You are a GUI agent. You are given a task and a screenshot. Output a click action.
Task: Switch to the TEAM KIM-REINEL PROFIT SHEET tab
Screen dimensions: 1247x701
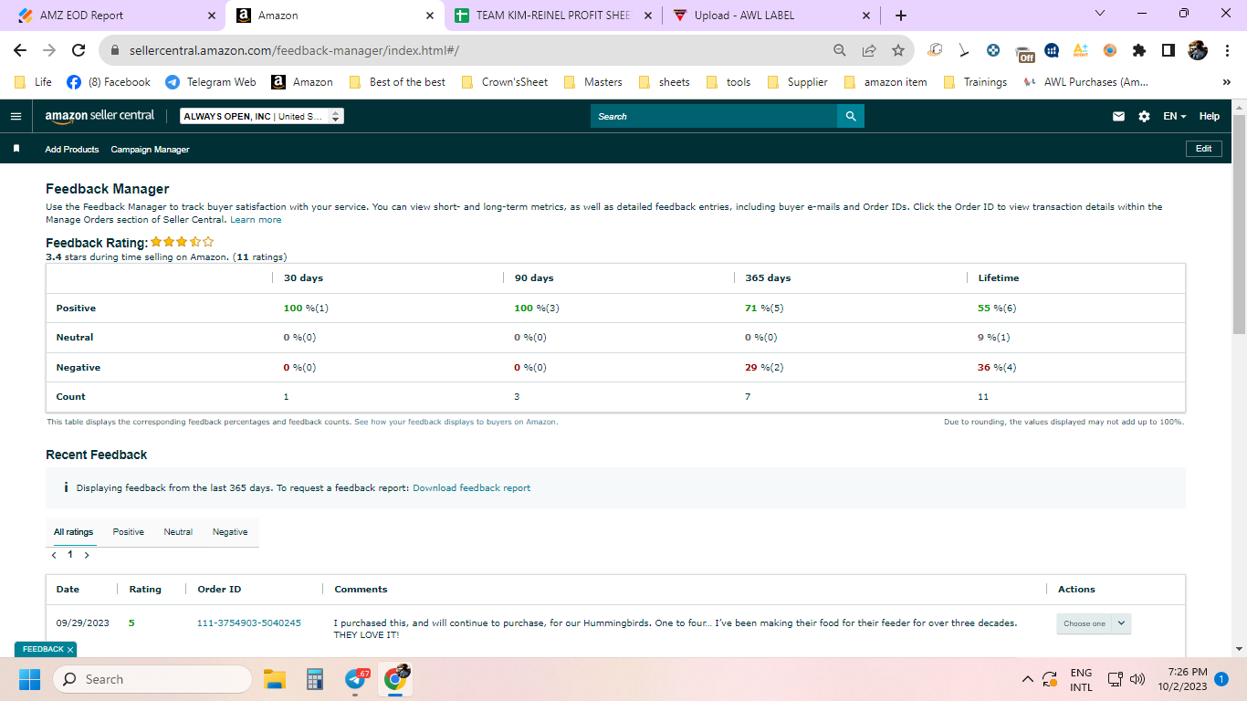click(x=554, y=16)
